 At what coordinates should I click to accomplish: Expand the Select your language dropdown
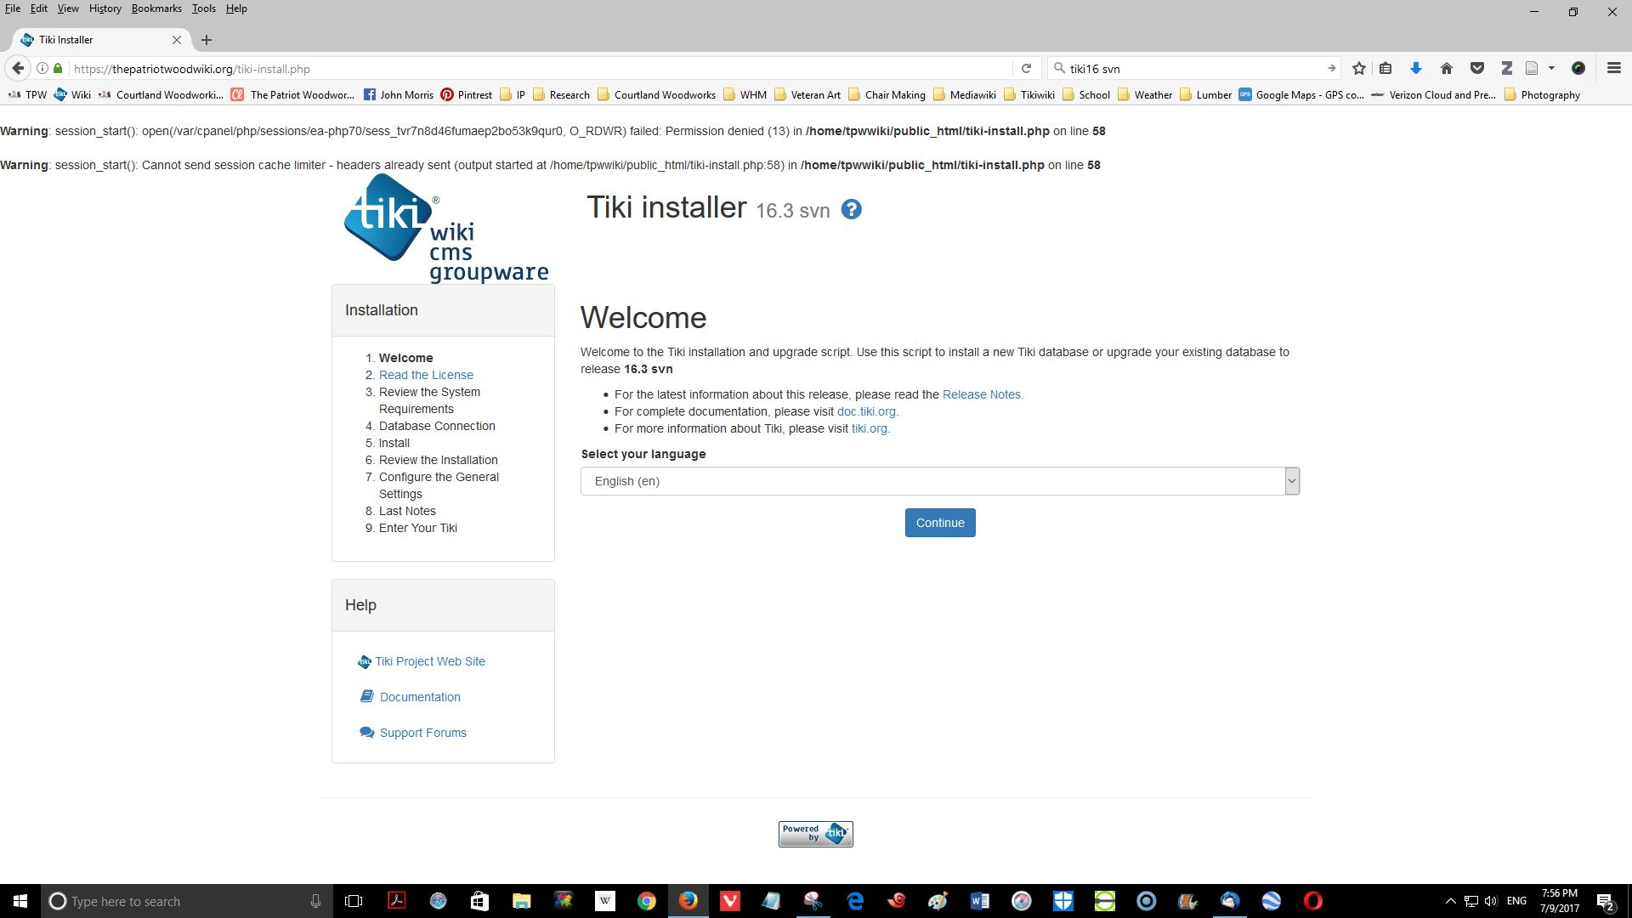[x=940, y=481]
